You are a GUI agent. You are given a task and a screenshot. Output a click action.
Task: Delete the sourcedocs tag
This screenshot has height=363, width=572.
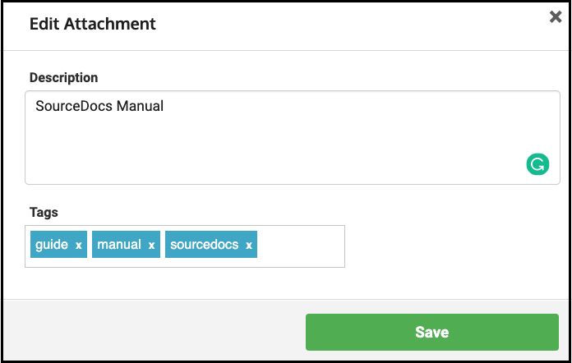point(249,246)
